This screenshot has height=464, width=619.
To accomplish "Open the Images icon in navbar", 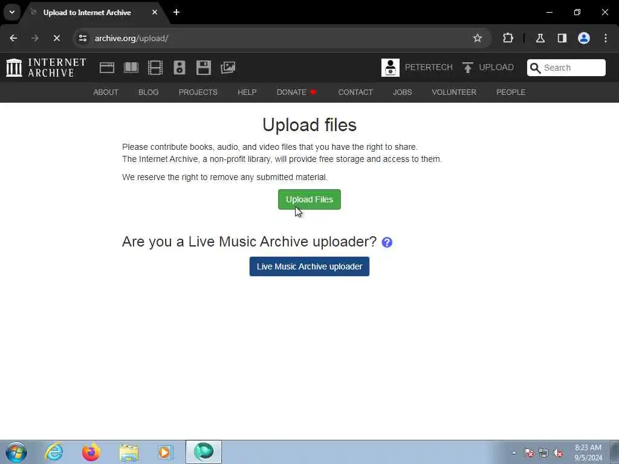I will [228, 68].
